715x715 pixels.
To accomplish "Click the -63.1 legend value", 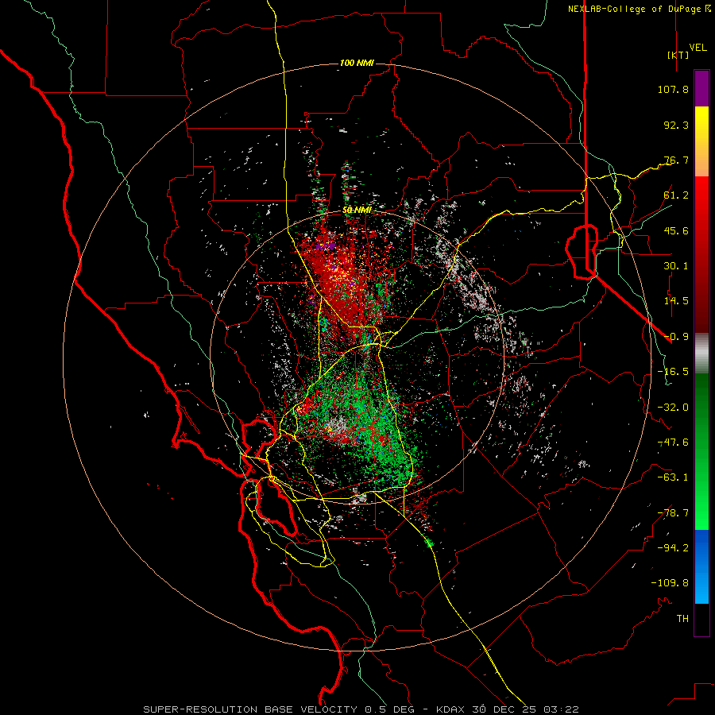I will point(673,477).
